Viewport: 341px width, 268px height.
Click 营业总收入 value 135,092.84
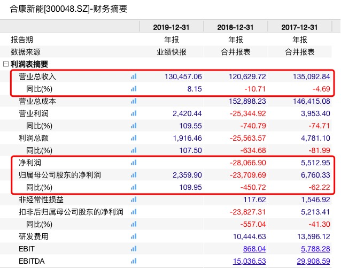[312, 76]
